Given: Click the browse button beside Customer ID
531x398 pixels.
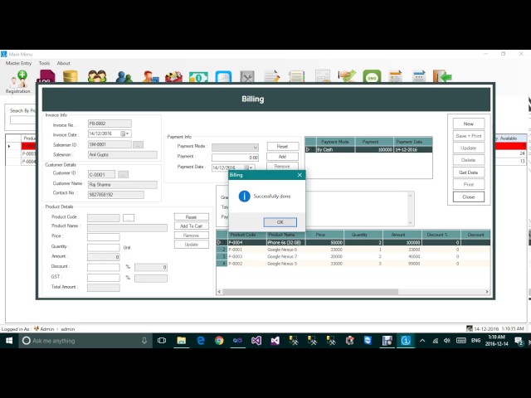Looking at the screenshot, I should [x=123, y=174].
